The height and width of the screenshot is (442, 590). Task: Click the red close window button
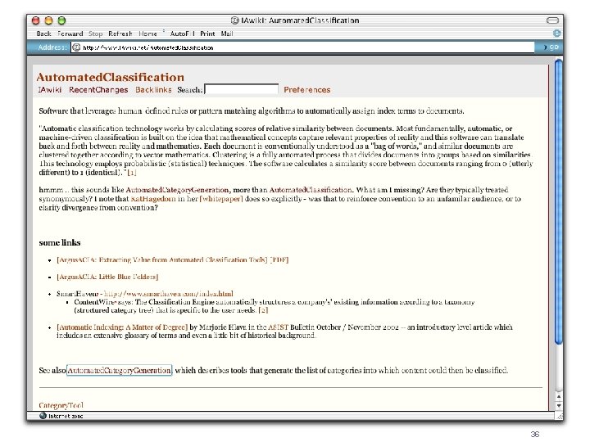click(36, 20)
